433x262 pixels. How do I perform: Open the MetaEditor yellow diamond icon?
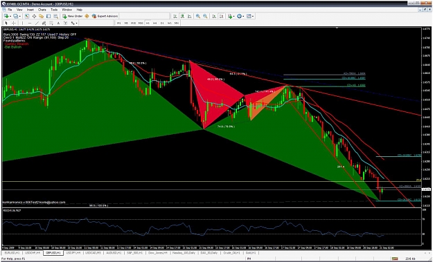click(87, 16)
